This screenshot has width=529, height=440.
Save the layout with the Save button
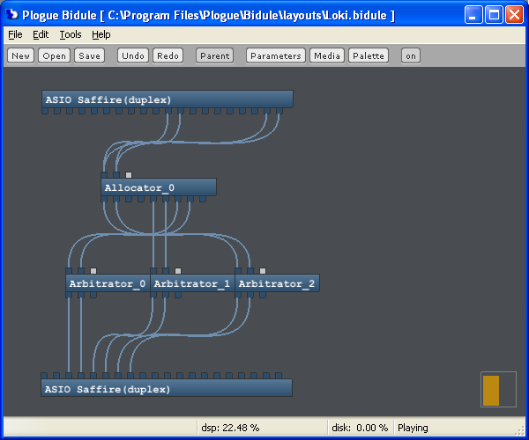tap(89, 56)
